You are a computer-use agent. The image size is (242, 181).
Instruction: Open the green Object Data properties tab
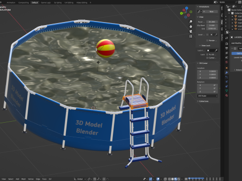226,90
